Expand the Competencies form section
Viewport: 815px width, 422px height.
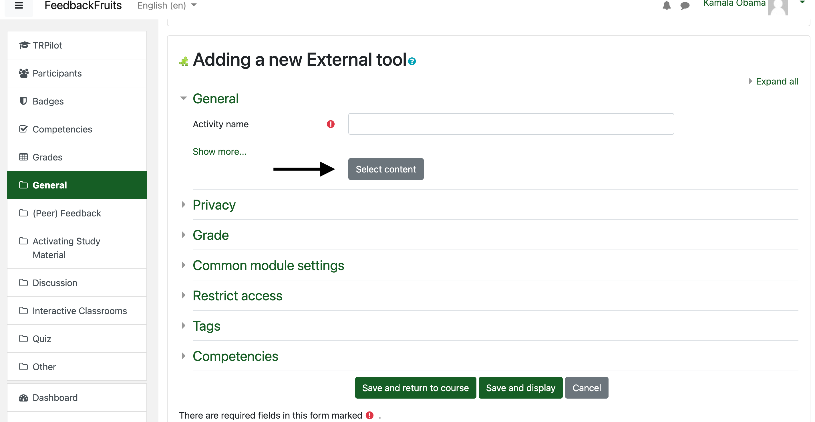[x=235, y=356]
